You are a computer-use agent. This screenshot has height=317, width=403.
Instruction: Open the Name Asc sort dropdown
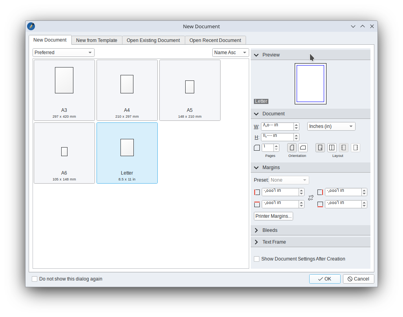click(230, 53)
